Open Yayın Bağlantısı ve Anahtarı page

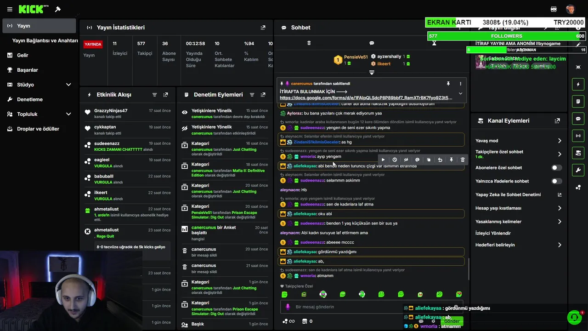45,40
